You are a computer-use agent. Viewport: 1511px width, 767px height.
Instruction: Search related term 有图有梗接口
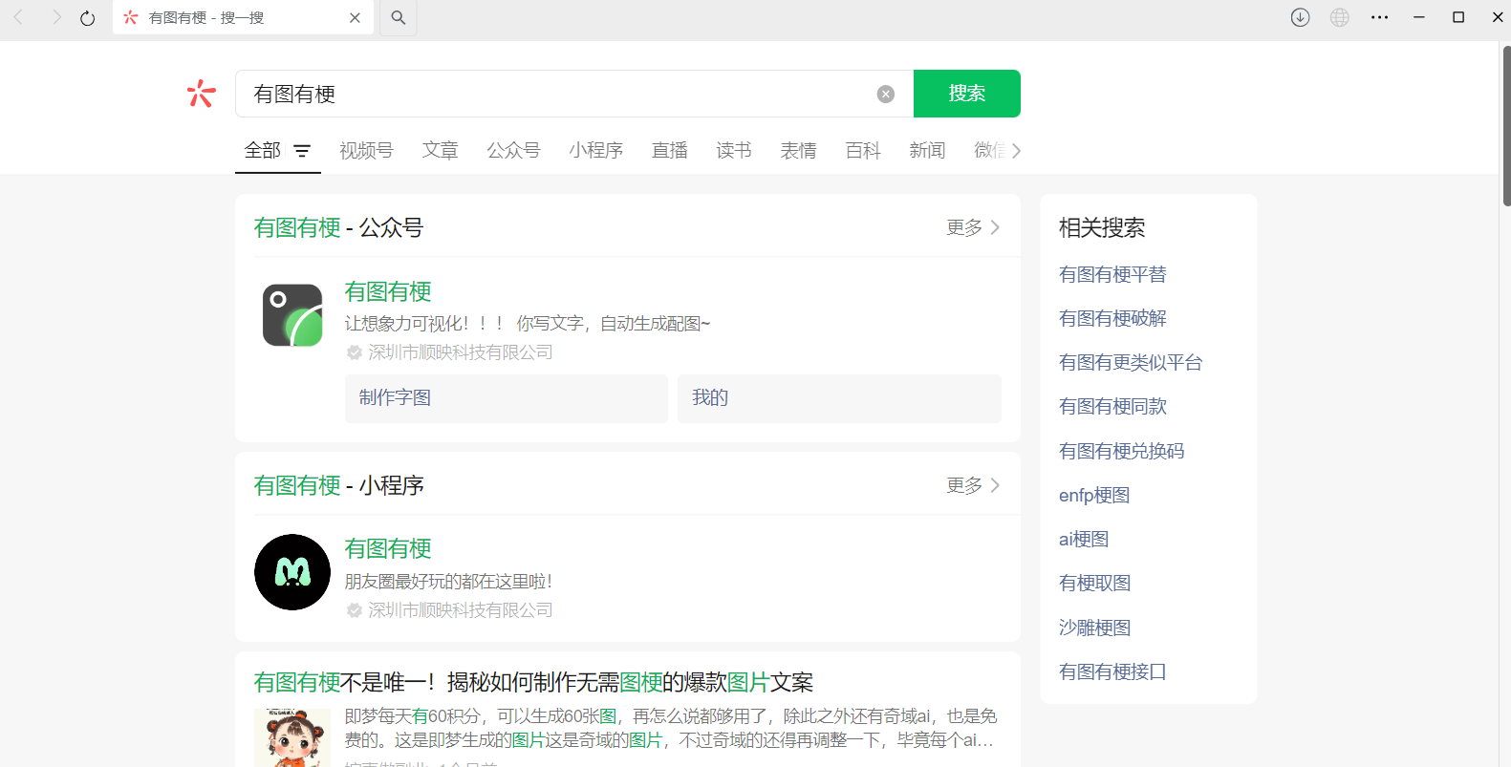[1112, 671]
